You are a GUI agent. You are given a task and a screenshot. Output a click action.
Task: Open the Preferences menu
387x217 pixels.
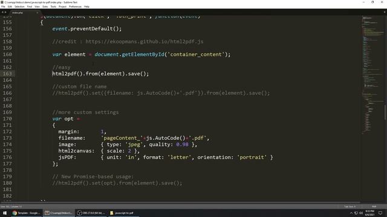(x=75, y=7)
